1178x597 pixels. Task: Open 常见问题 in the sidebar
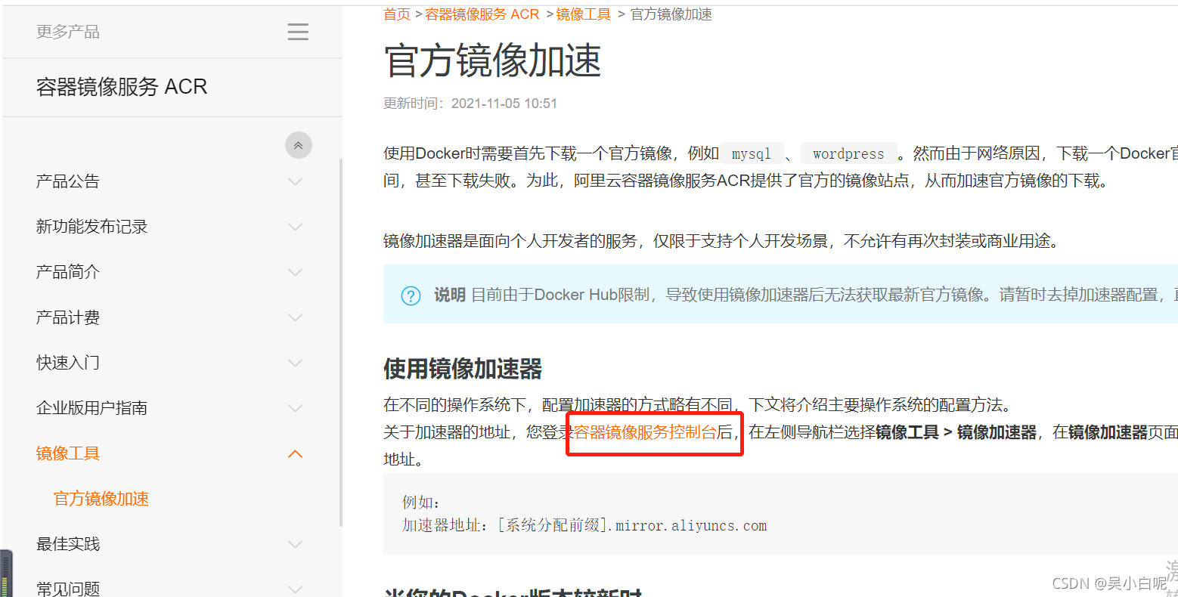[x=68, y=588]
